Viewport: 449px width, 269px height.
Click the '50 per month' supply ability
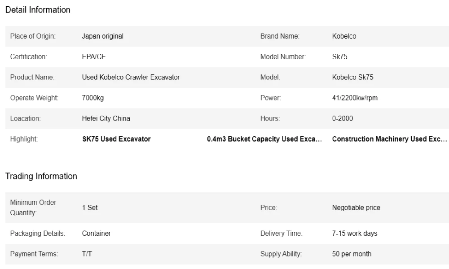[x=352, y=254]
